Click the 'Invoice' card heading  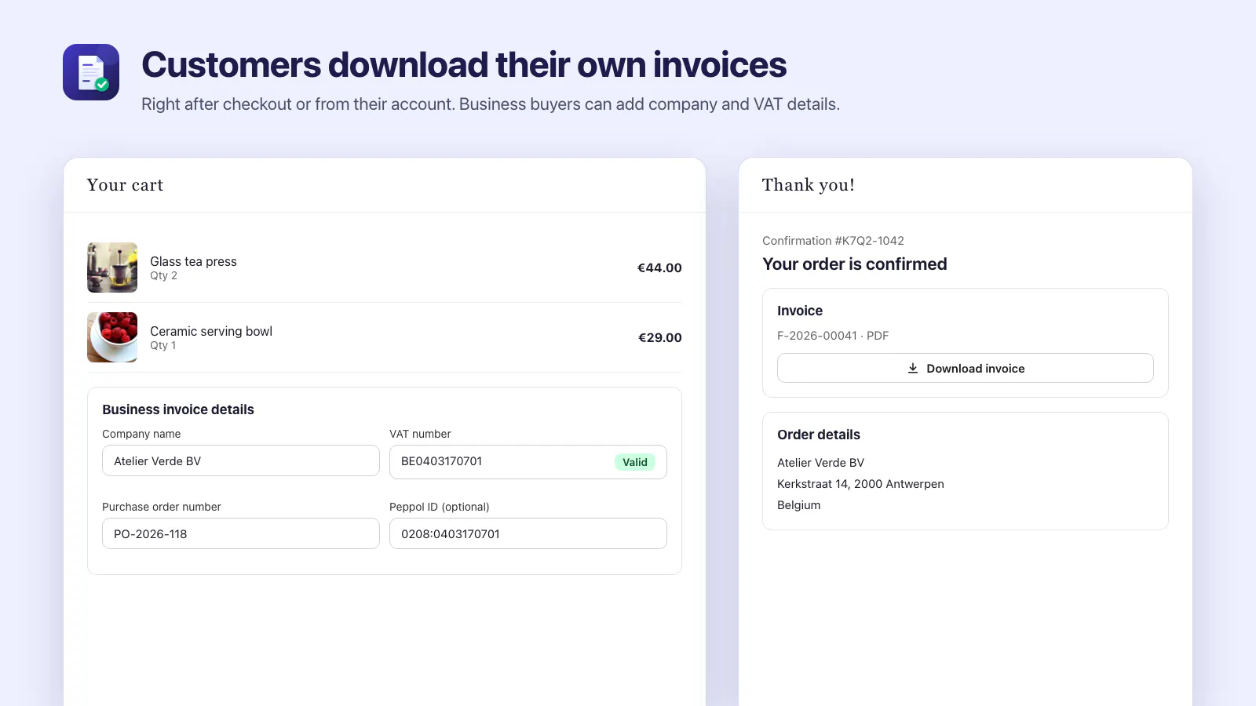(800, 311)
